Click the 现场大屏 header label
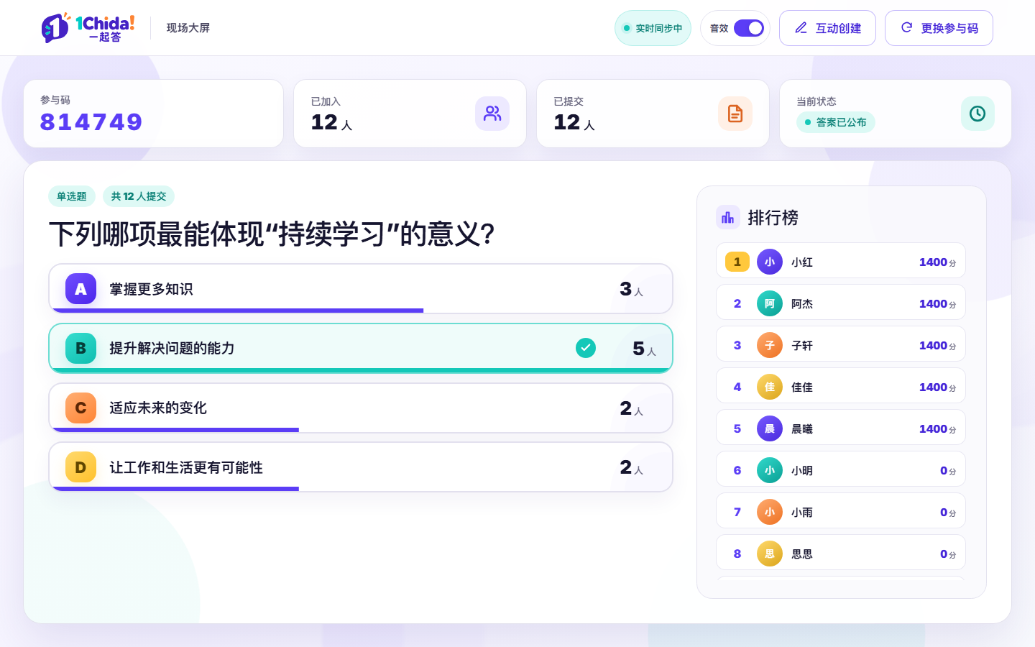The image size is (1035, 647). (x=188, y=28)
